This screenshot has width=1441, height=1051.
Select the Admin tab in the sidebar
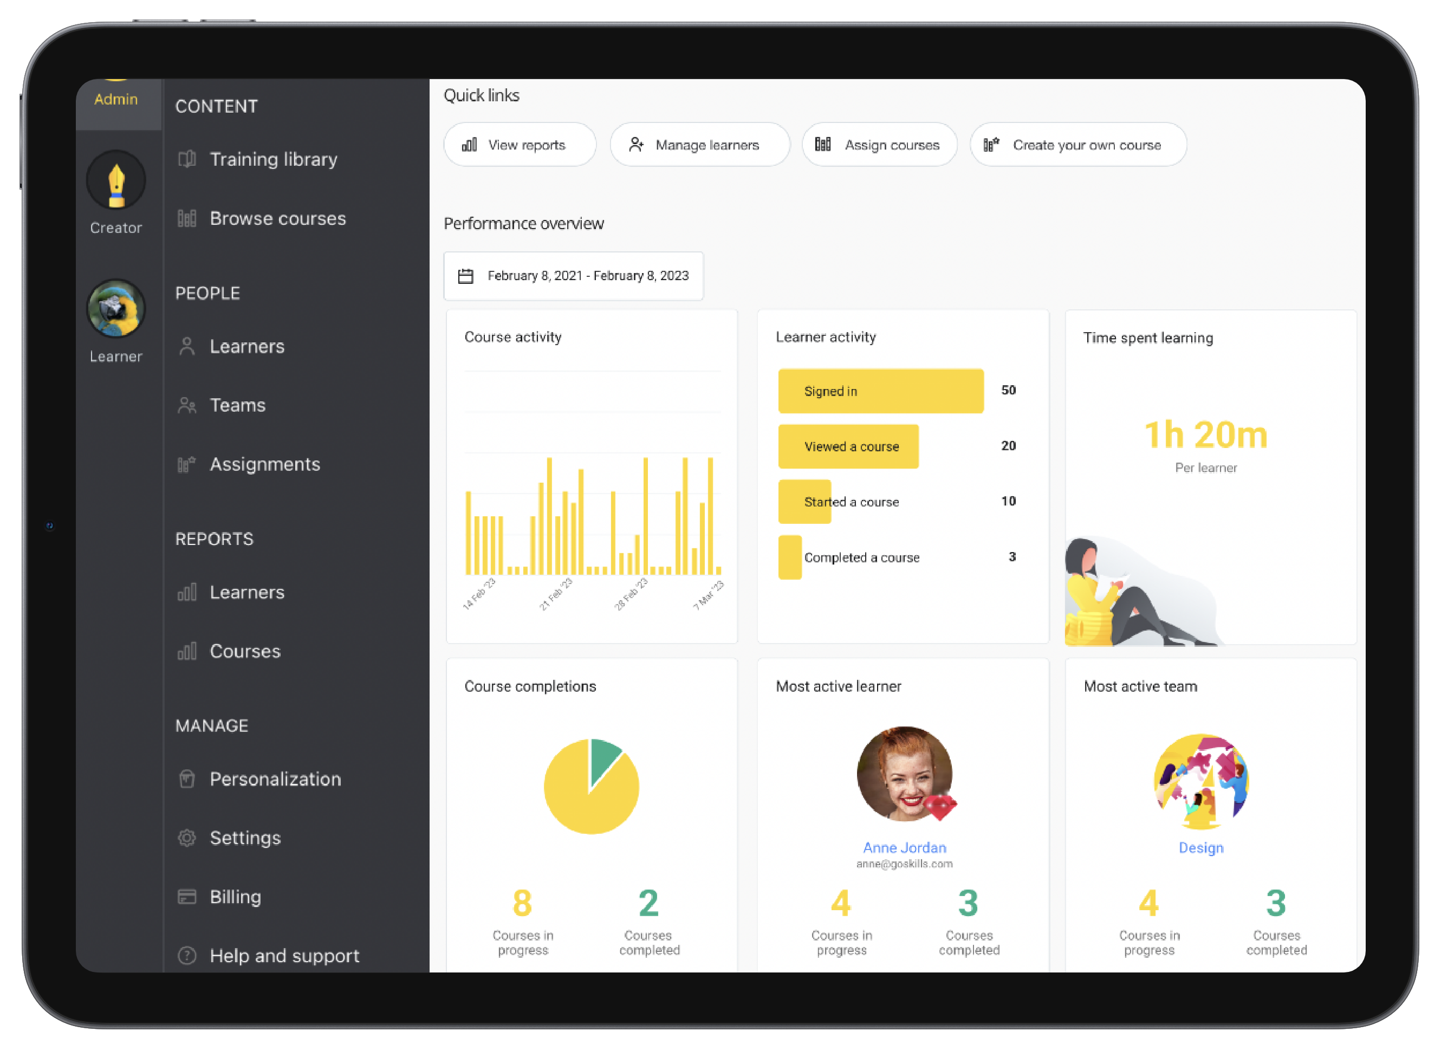[116, 99]
